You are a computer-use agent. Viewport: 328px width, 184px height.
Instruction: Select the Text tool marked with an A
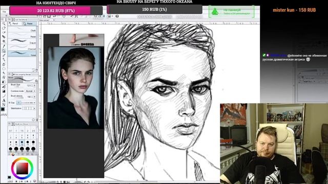coord(4,100)
